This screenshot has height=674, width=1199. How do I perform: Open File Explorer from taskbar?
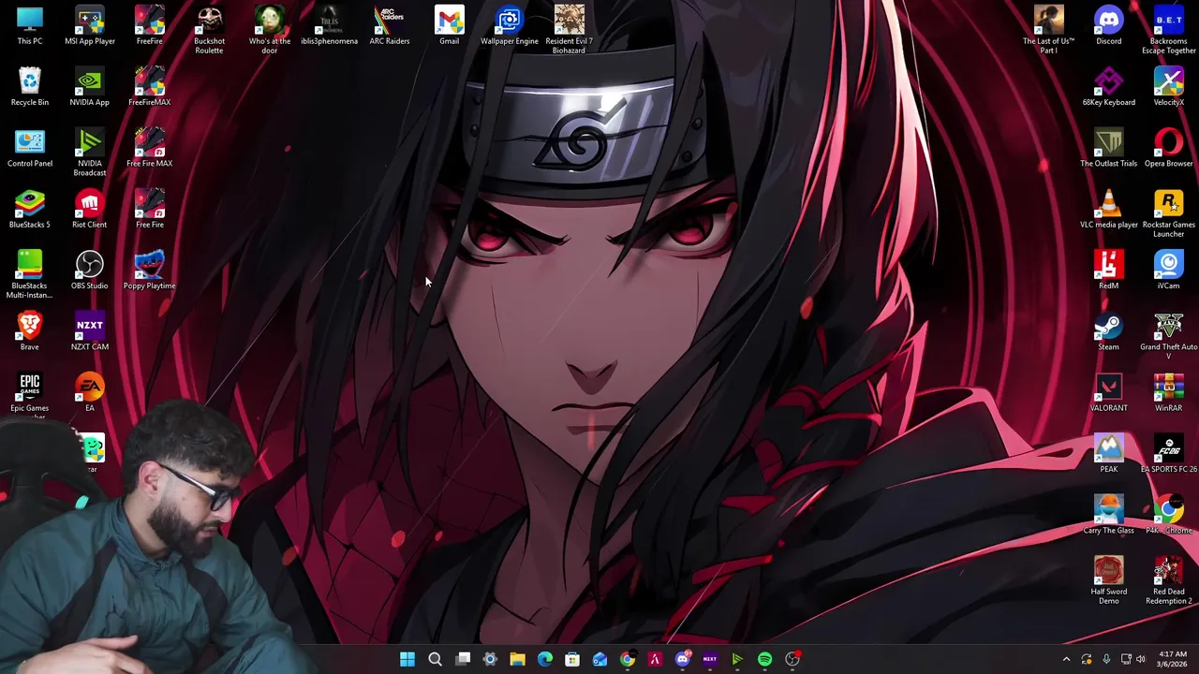pos(517,659)
